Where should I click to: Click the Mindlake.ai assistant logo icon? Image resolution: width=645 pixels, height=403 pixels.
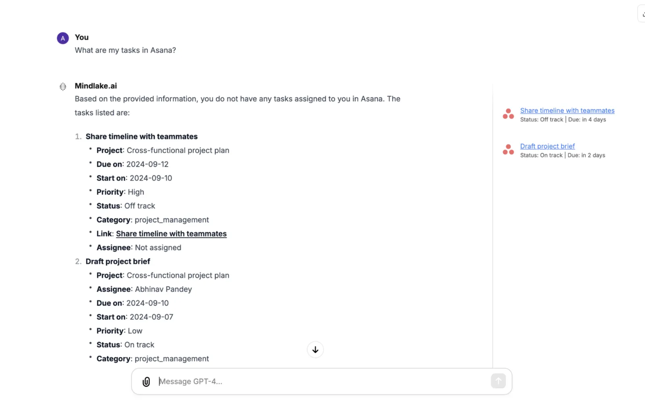click(63, 87)
